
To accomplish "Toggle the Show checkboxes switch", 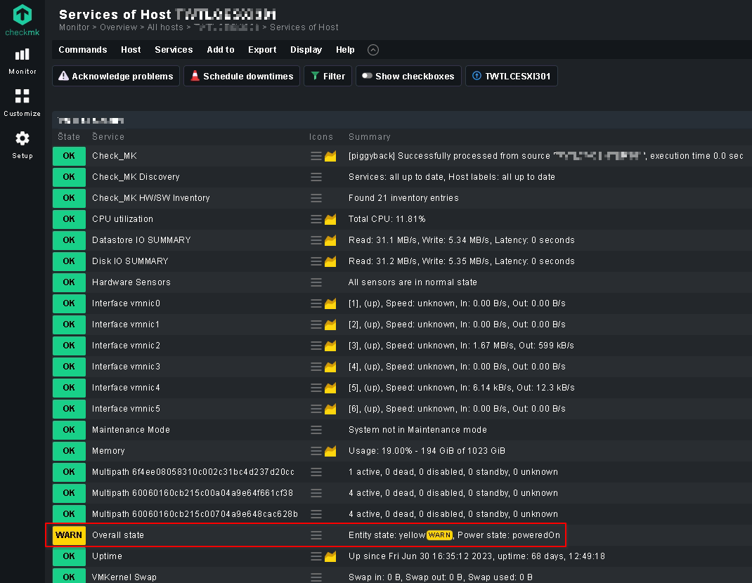I will tap(408, 77).
